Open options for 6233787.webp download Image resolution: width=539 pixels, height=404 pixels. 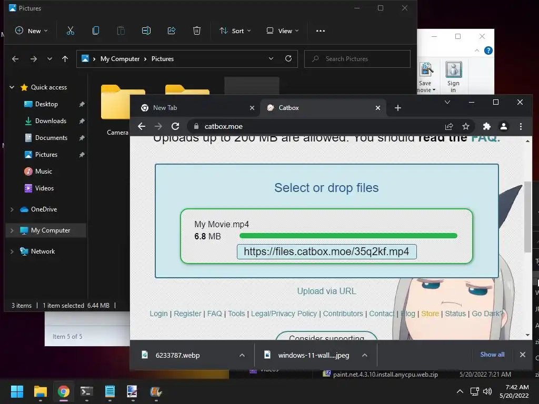pos(242,355)
